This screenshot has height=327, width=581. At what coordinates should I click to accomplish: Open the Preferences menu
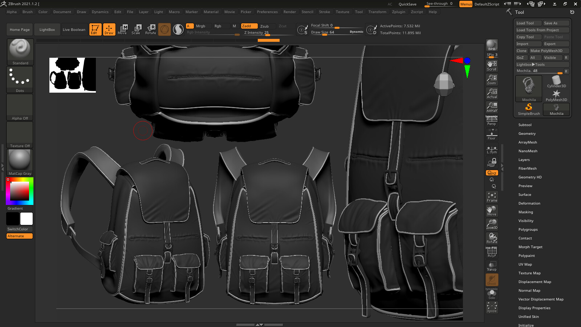pyautogui.click(x=267, y=12)
